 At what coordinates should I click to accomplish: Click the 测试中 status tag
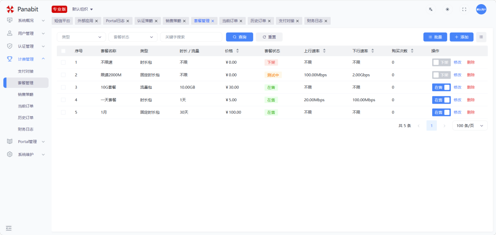tap(273, 75)
